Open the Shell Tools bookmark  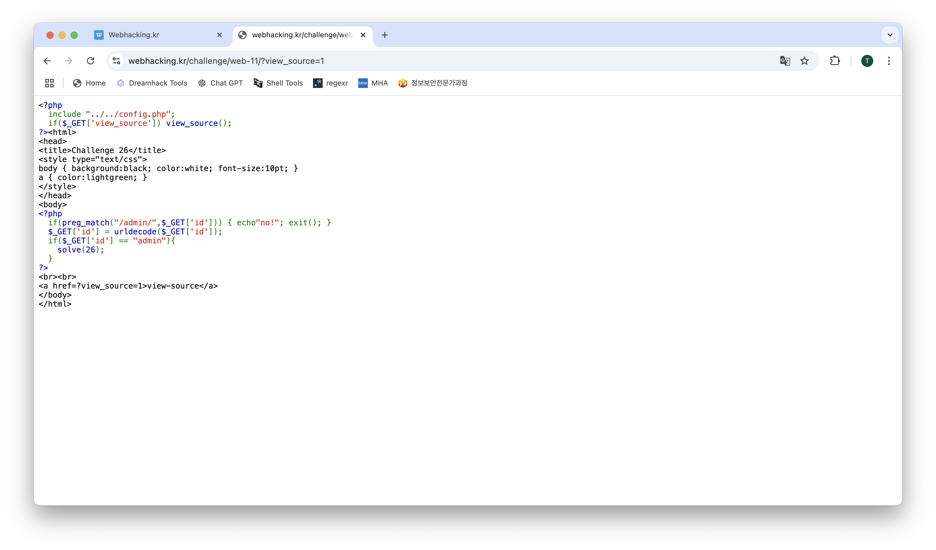click(x=279, y=83)
